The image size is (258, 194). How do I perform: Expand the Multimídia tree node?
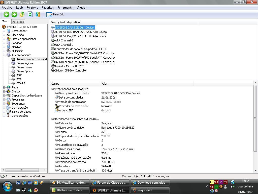[x=4, y=51]
